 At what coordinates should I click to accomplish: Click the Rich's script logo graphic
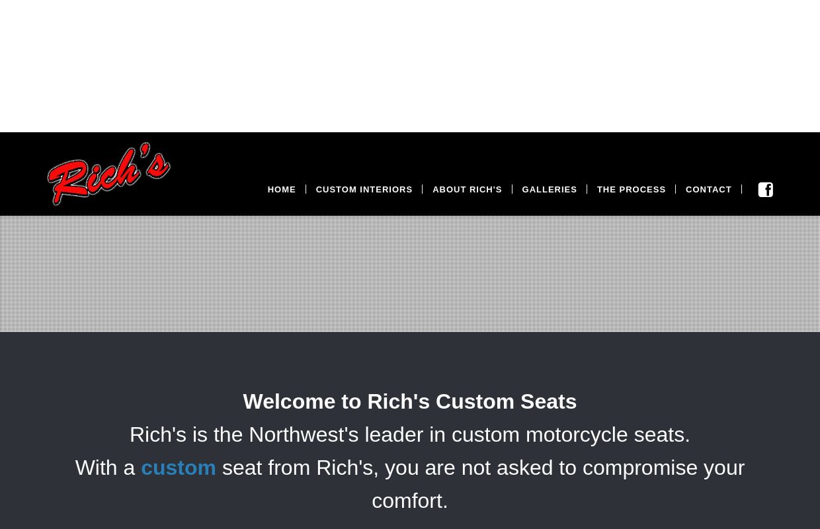pyautogui.click(x=108, y=174)
